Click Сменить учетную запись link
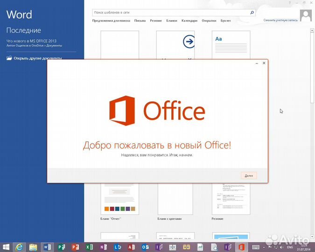This screenshot has height=252, width=315. coord(280,20)
